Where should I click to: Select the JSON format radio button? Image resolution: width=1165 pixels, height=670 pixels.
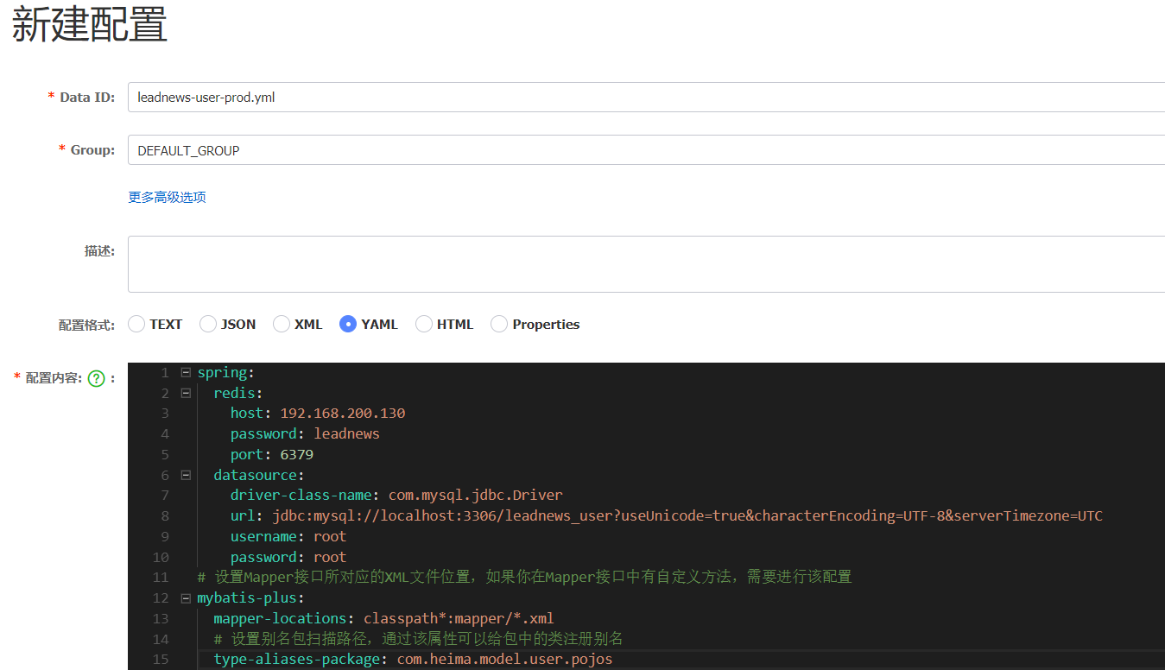[x=208, y=324]
